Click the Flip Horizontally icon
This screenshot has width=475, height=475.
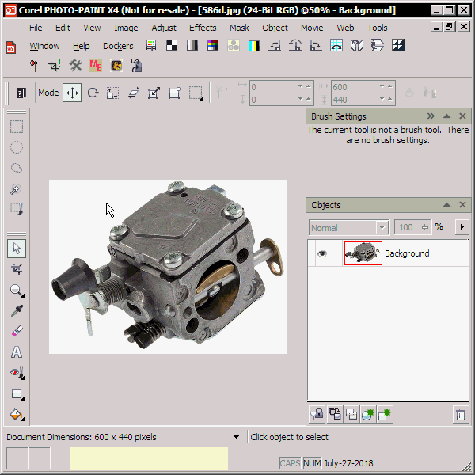tap(357, 45)
